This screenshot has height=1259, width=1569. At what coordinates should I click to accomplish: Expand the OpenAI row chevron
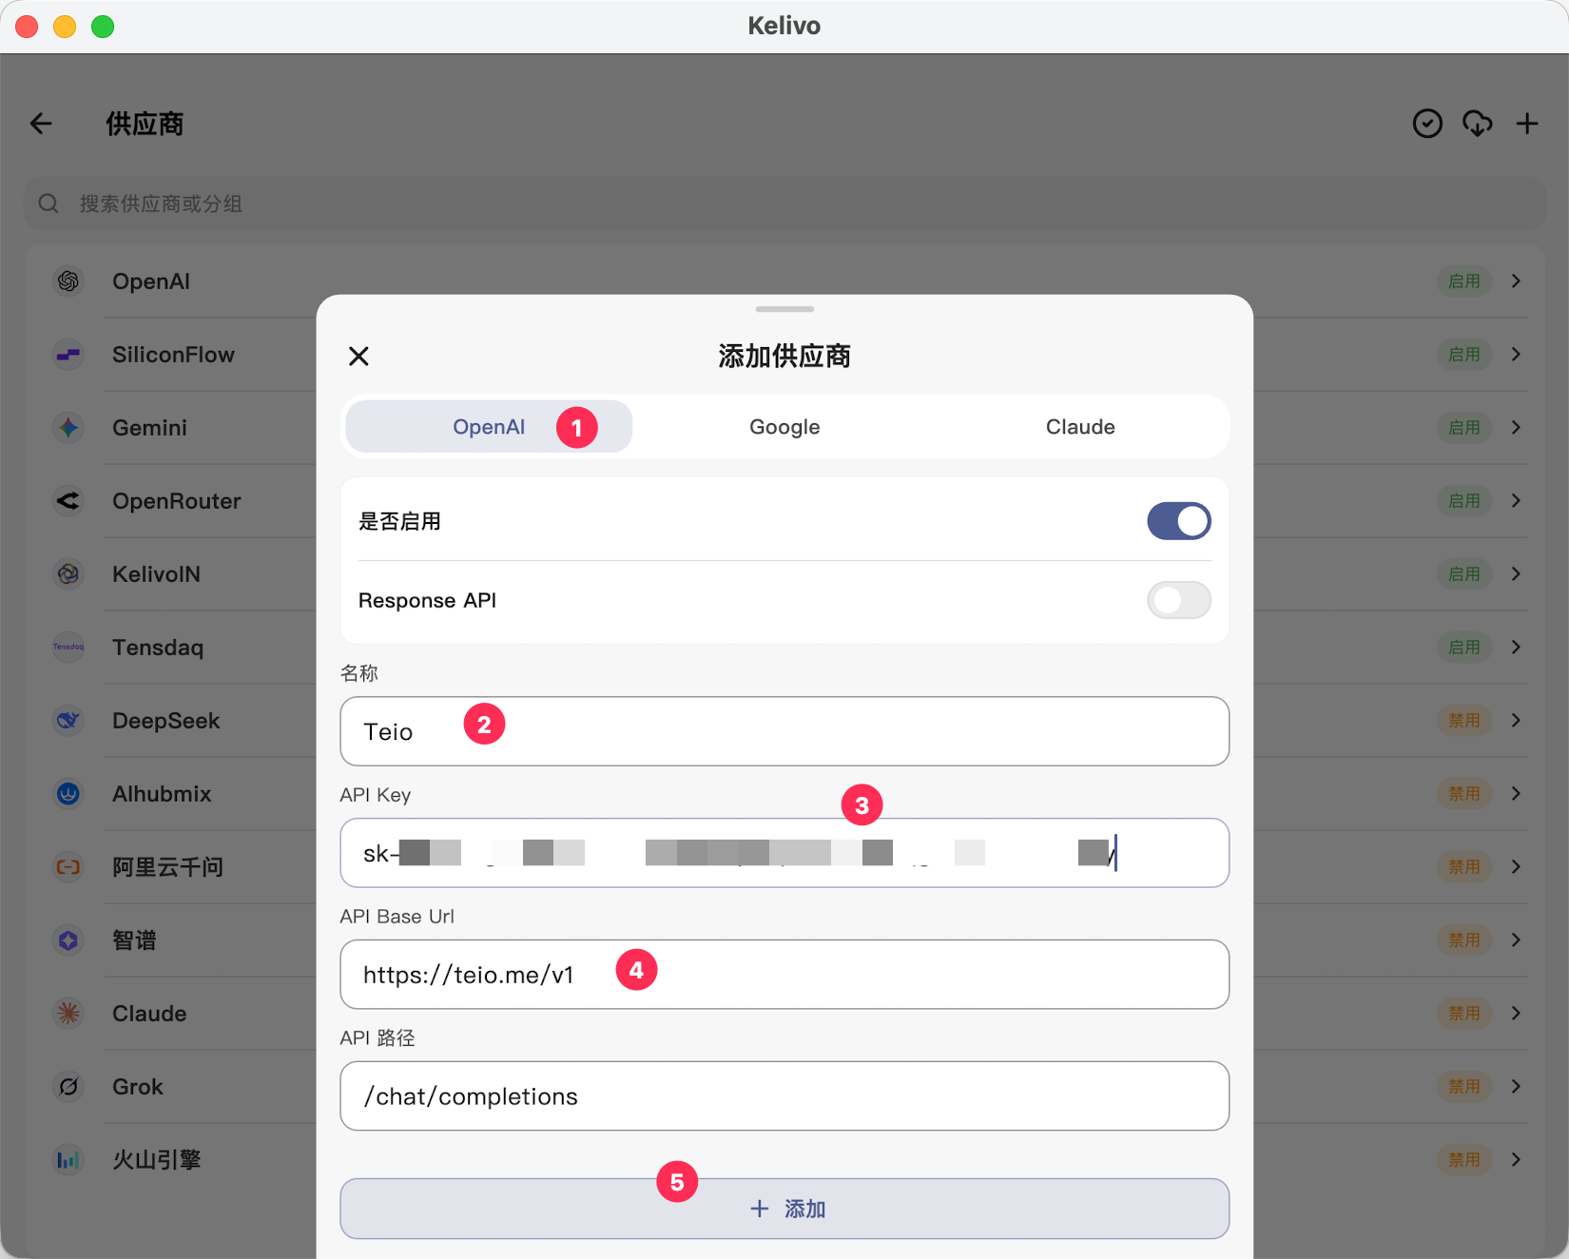point(1516,281)
